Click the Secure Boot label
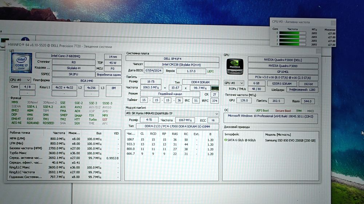The width and height of the screenshot is (364, 204). coord(283,111)
